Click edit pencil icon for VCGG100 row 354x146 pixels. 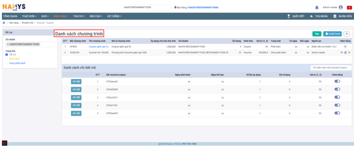tap(345, 52)
